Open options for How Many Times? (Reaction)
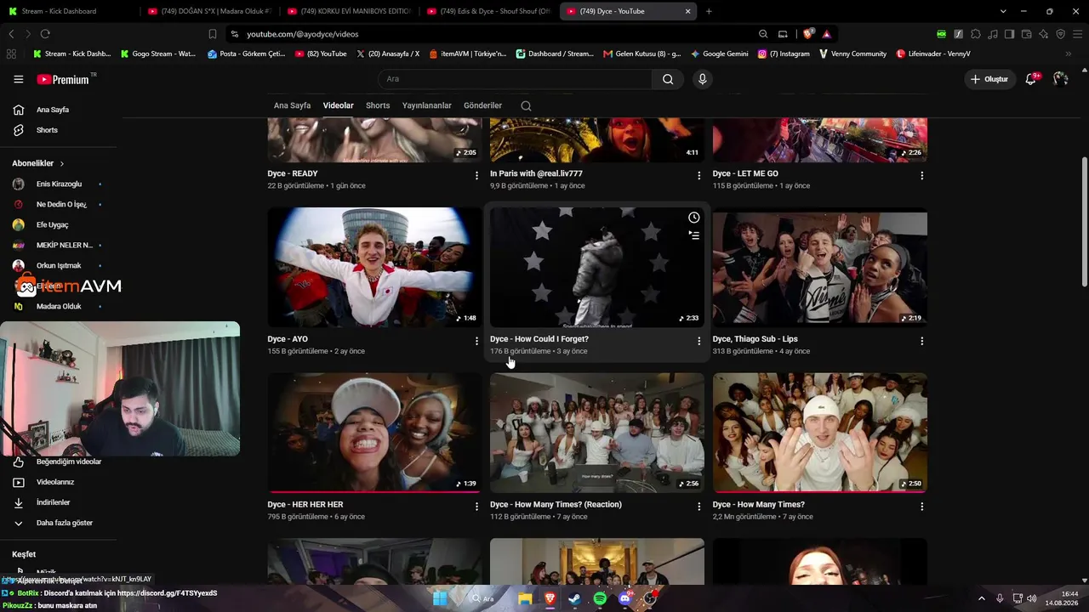The image size is (1089, 612). point(699,507)
